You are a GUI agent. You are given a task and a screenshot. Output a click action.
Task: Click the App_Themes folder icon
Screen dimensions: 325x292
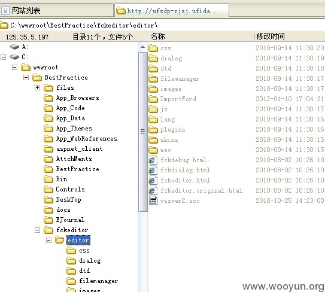tap(48, 128)
